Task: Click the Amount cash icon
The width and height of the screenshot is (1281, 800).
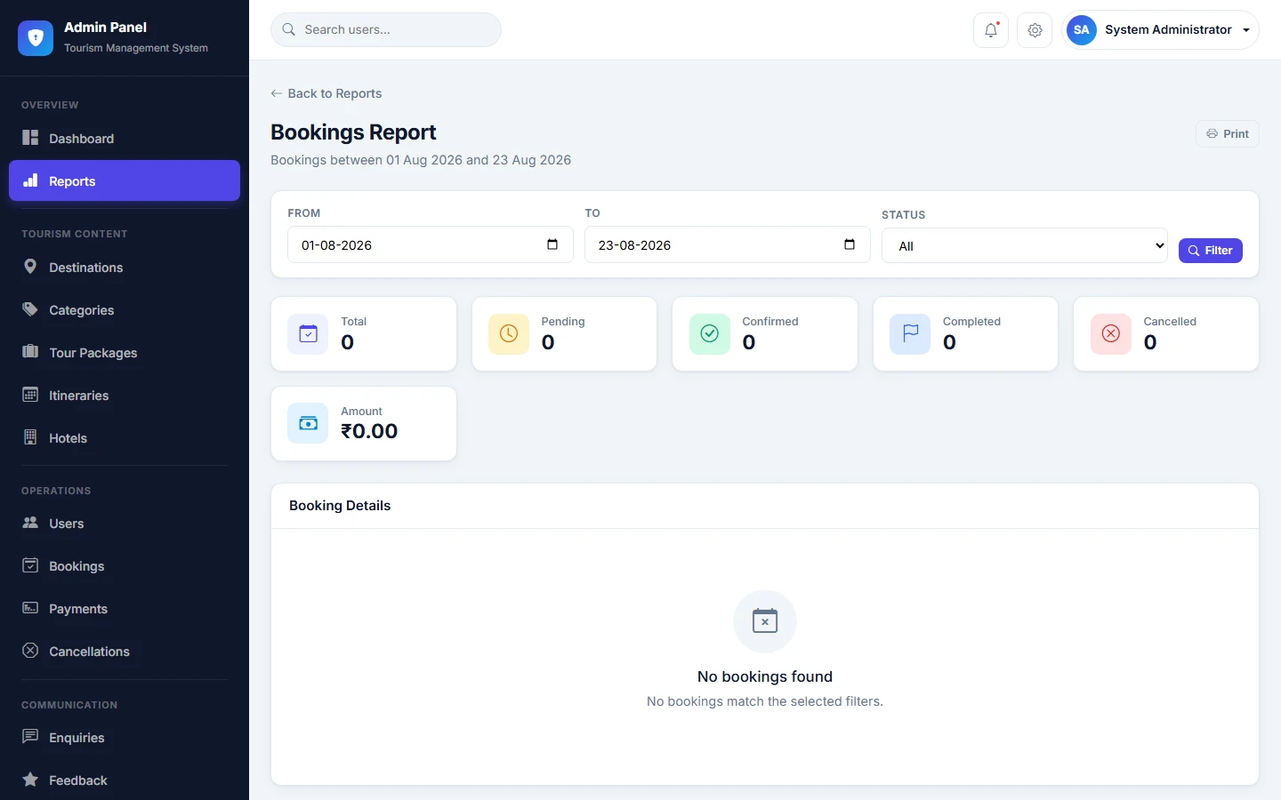Action: click(309, 424)
